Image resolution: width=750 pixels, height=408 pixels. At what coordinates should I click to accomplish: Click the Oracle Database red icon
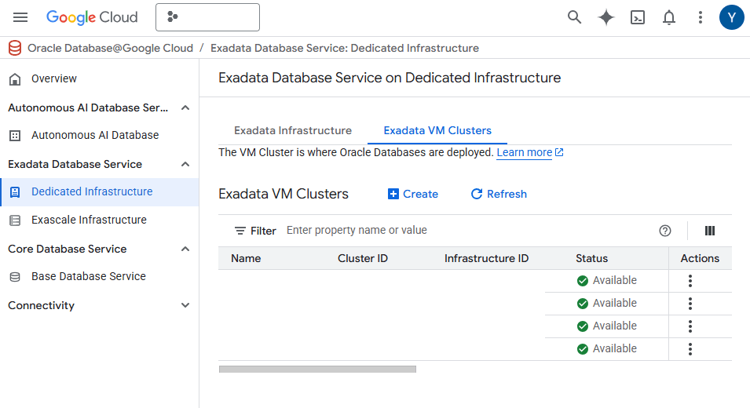[x=15, y=48]
